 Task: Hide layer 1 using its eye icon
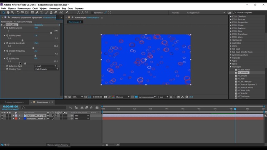point(2,116)
